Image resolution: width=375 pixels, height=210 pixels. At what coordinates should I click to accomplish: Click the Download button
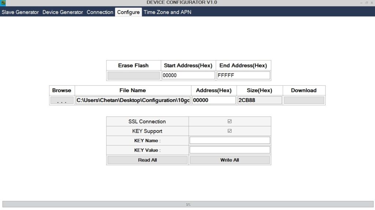pyautogui.click(x=304, y=100)
